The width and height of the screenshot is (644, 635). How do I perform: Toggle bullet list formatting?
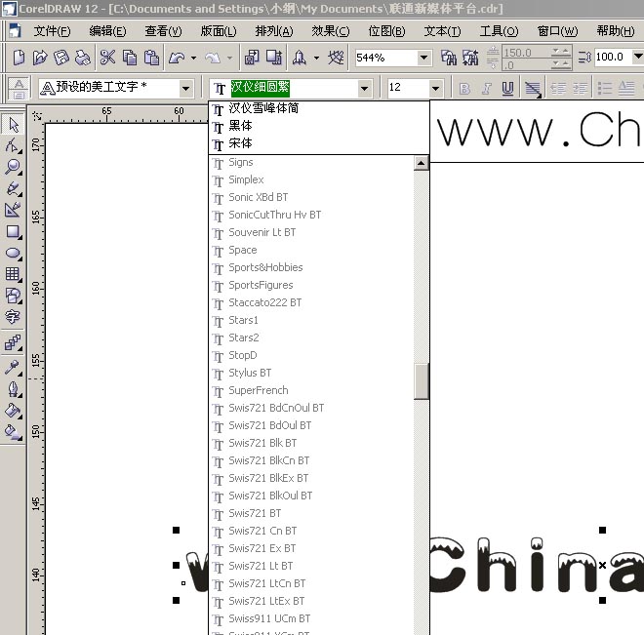(x=605, y=88)
